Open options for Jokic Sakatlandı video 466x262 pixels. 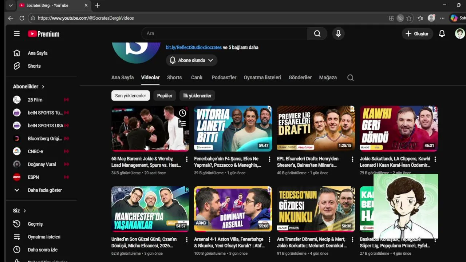(x=435, y=159)
